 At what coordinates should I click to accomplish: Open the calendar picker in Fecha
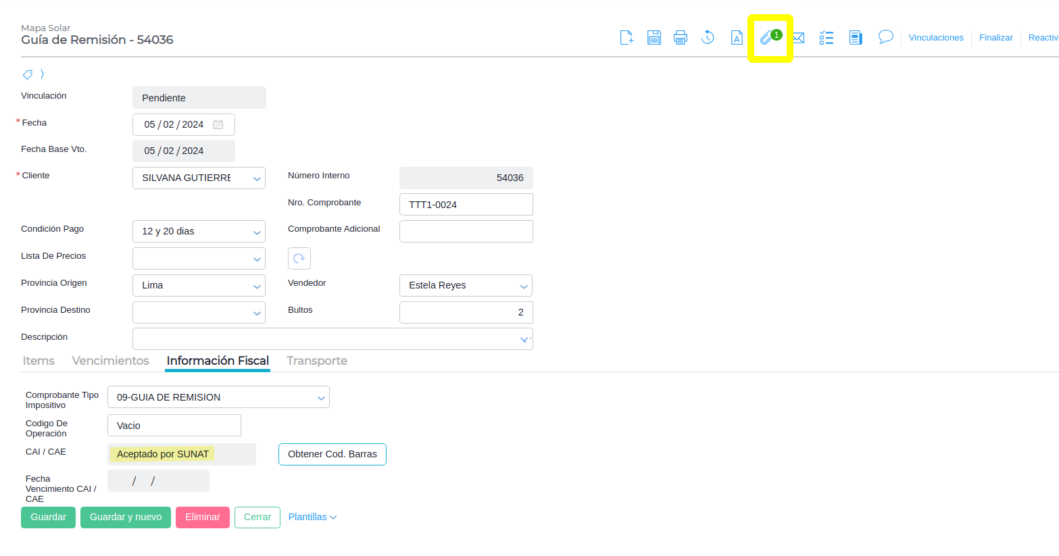point(218,124)
